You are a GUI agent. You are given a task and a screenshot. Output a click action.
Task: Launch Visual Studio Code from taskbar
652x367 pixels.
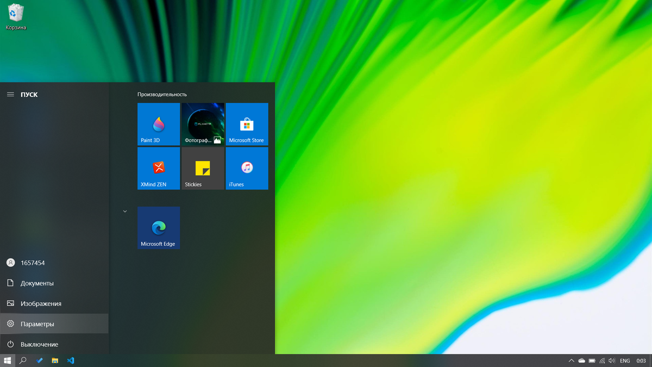click(71, 360)
